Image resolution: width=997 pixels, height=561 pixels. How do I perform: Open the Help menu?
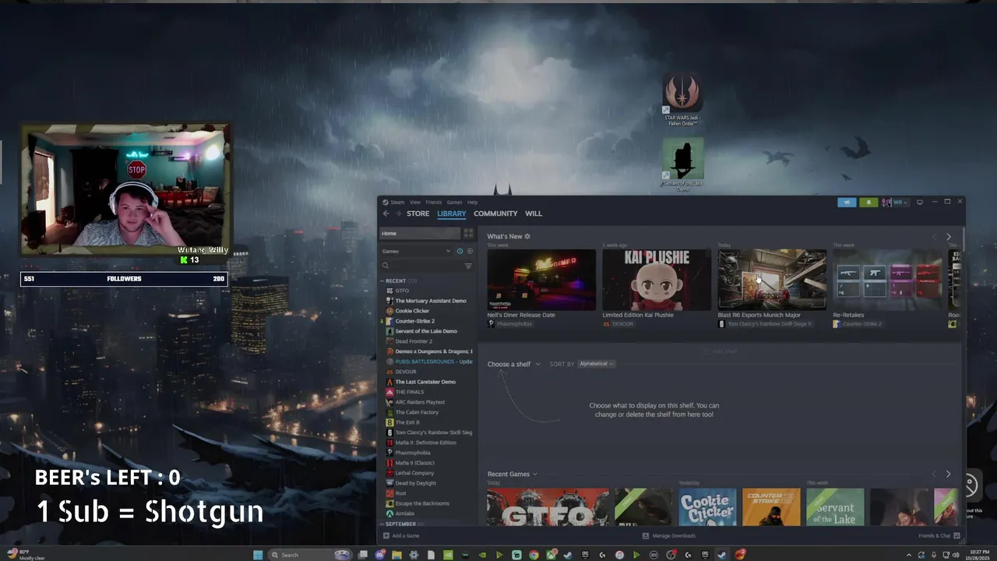tap(472, 202)
